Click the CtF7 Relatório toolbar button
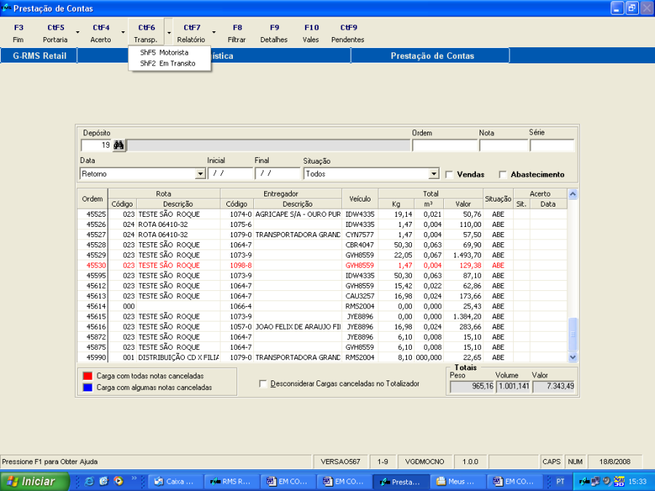This screenshot has height=491, width=655. pos(191,33)
